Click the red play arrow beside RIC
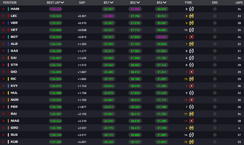 4,79
